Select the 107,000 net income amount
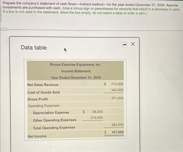The width and height of the screenshot is (183, 152). coord(118,132)
